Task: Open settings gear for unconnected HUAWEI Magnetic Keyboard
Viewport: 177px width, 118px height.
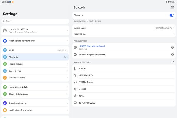Action: [172, 55]
